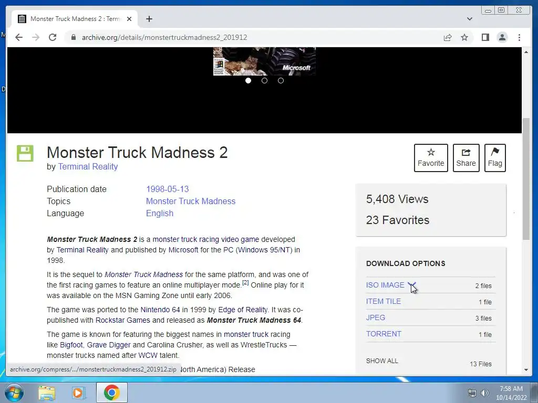Open the JPEG download option

coord(375,317)
